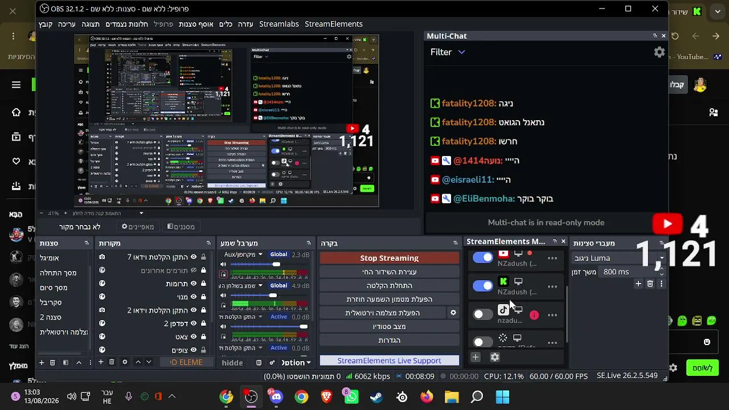Open תצוגה menu

[x=91, y=24]
